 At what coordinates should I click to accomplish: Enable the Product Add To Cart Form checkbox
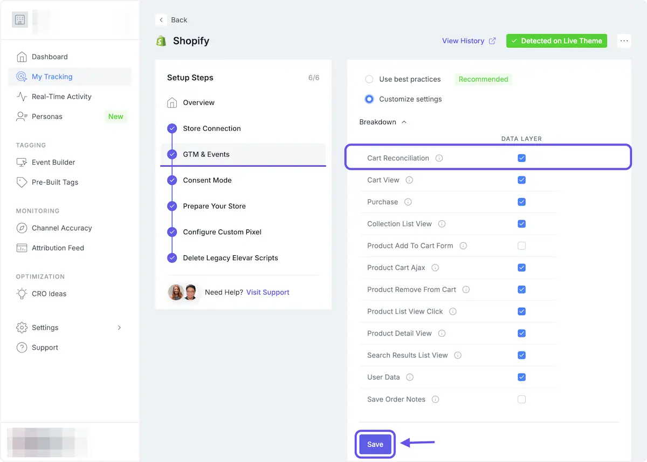coord(521,246)
